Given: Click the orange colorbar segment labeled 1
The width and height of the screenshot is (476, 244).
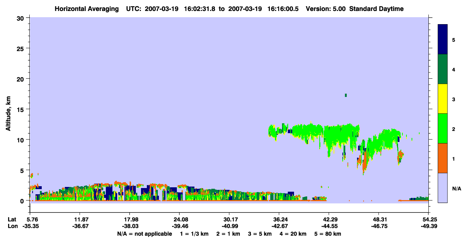Looking at the screenshot, I should [x=443, y=158].
